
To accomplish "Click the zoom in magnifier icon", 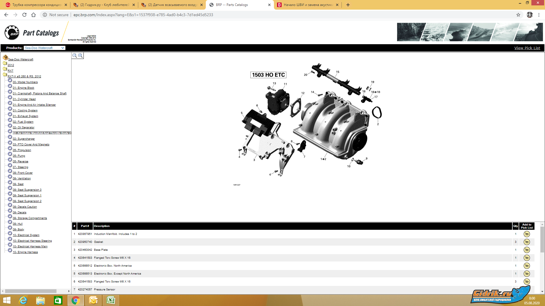I will tap(80, 56).
